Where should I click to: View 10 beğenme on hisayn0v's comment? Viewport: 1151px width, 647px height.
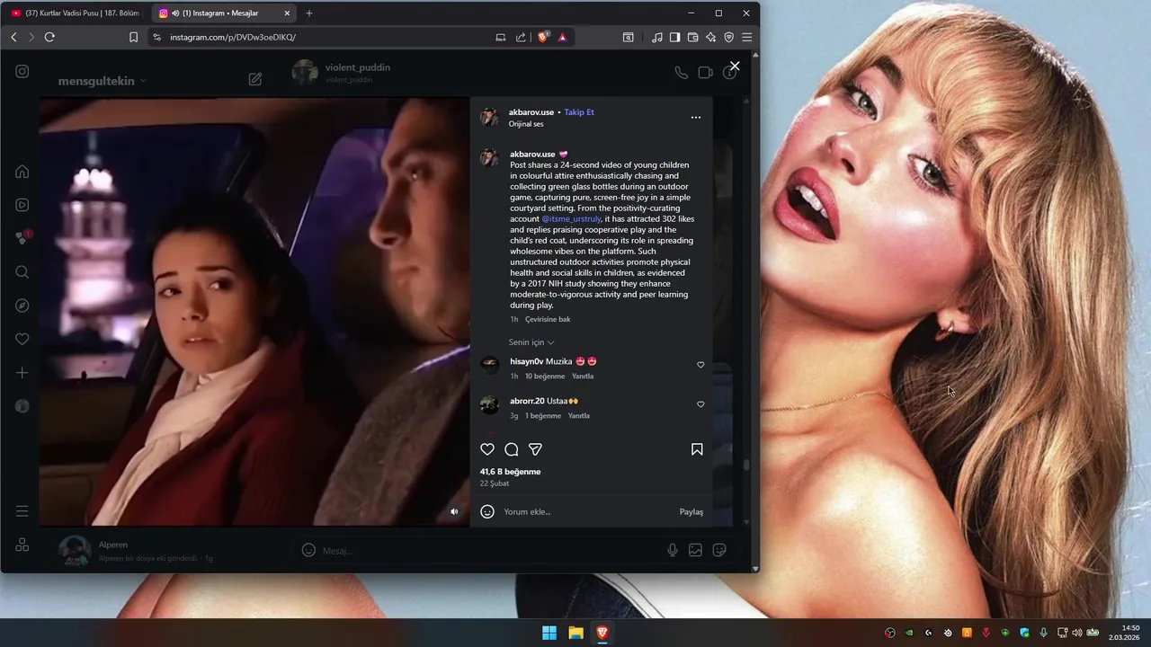point(545,377)
